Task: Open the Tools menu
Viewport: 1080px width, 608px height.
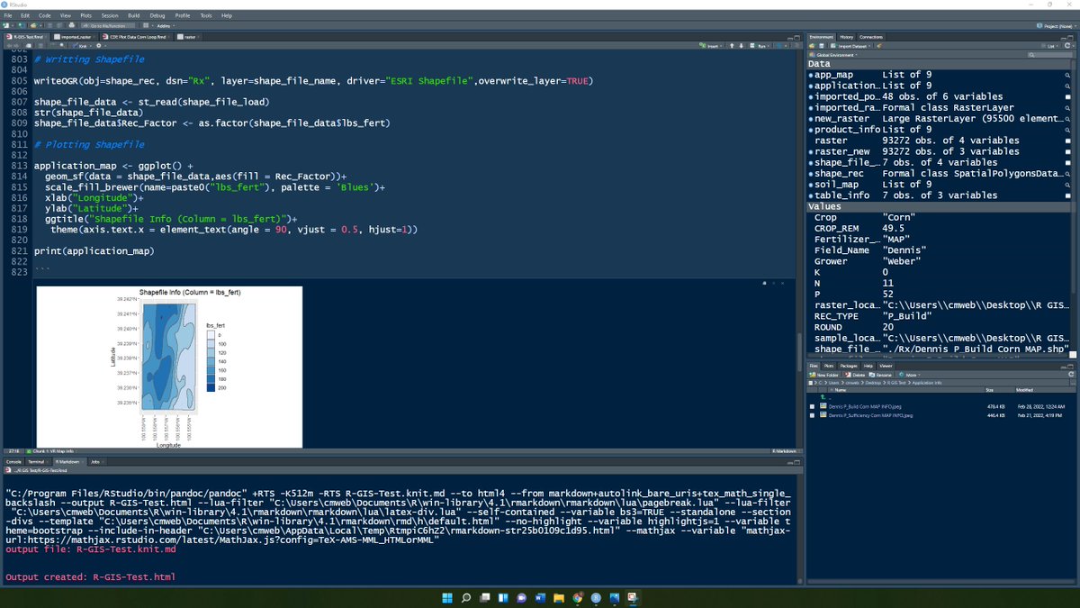Action: (x=206, y=15)
